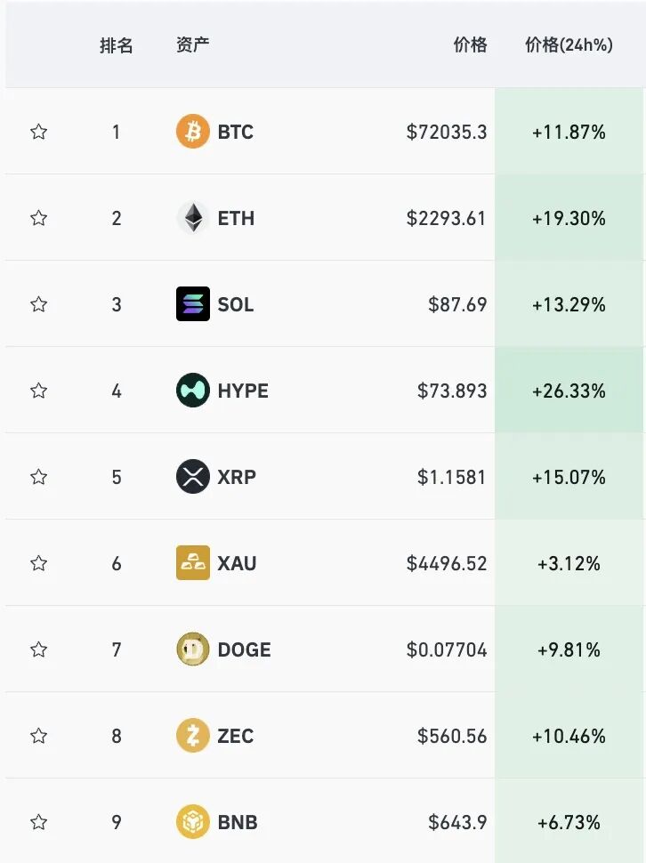Click the Dogecoin DOGE icon
The height and width of the screenshot is (863, 646).
click(x=192, y=649)
